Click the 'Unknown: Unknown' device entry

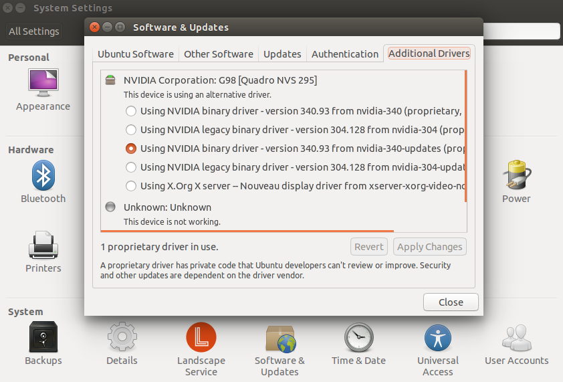tap(167, 207)
